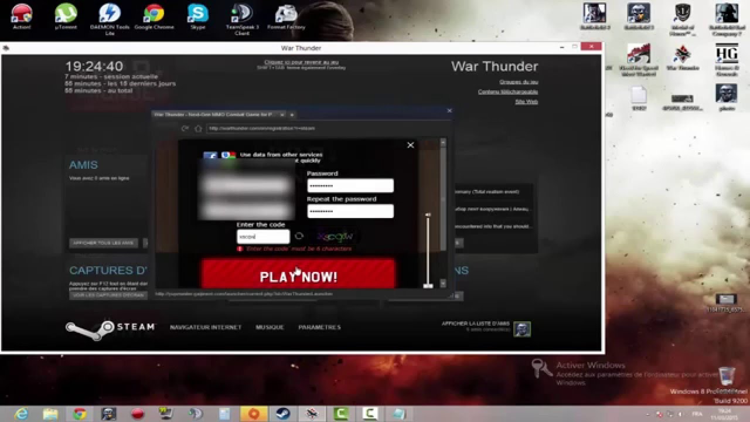
Task: Click AFFICHER TOUS LES AMIS button
Action: (104, 243)
